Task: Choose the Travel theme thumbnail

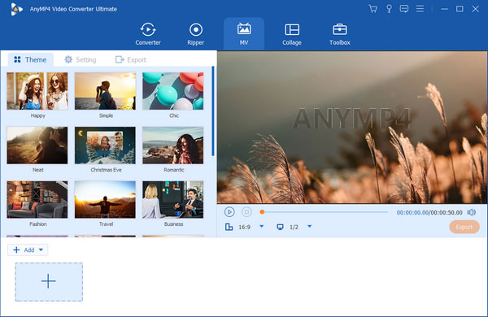Action: click(105, 199)
